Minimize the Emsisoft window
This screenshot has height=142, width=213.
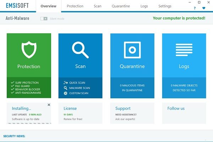pos(190,2)
